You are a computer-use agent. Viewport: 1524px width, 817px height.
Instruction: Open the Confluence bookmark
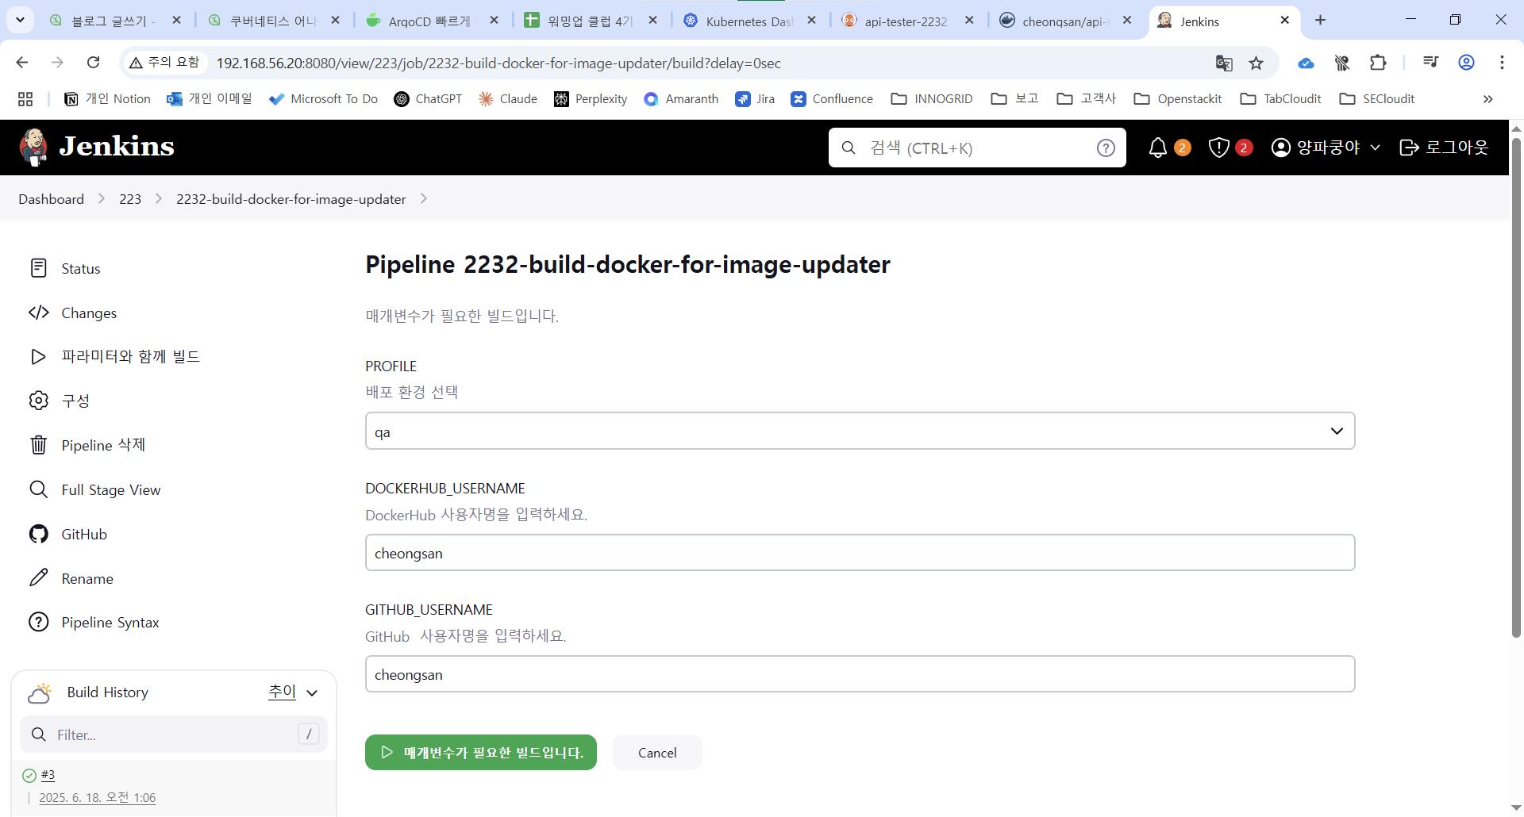click(x=832, y=99)
